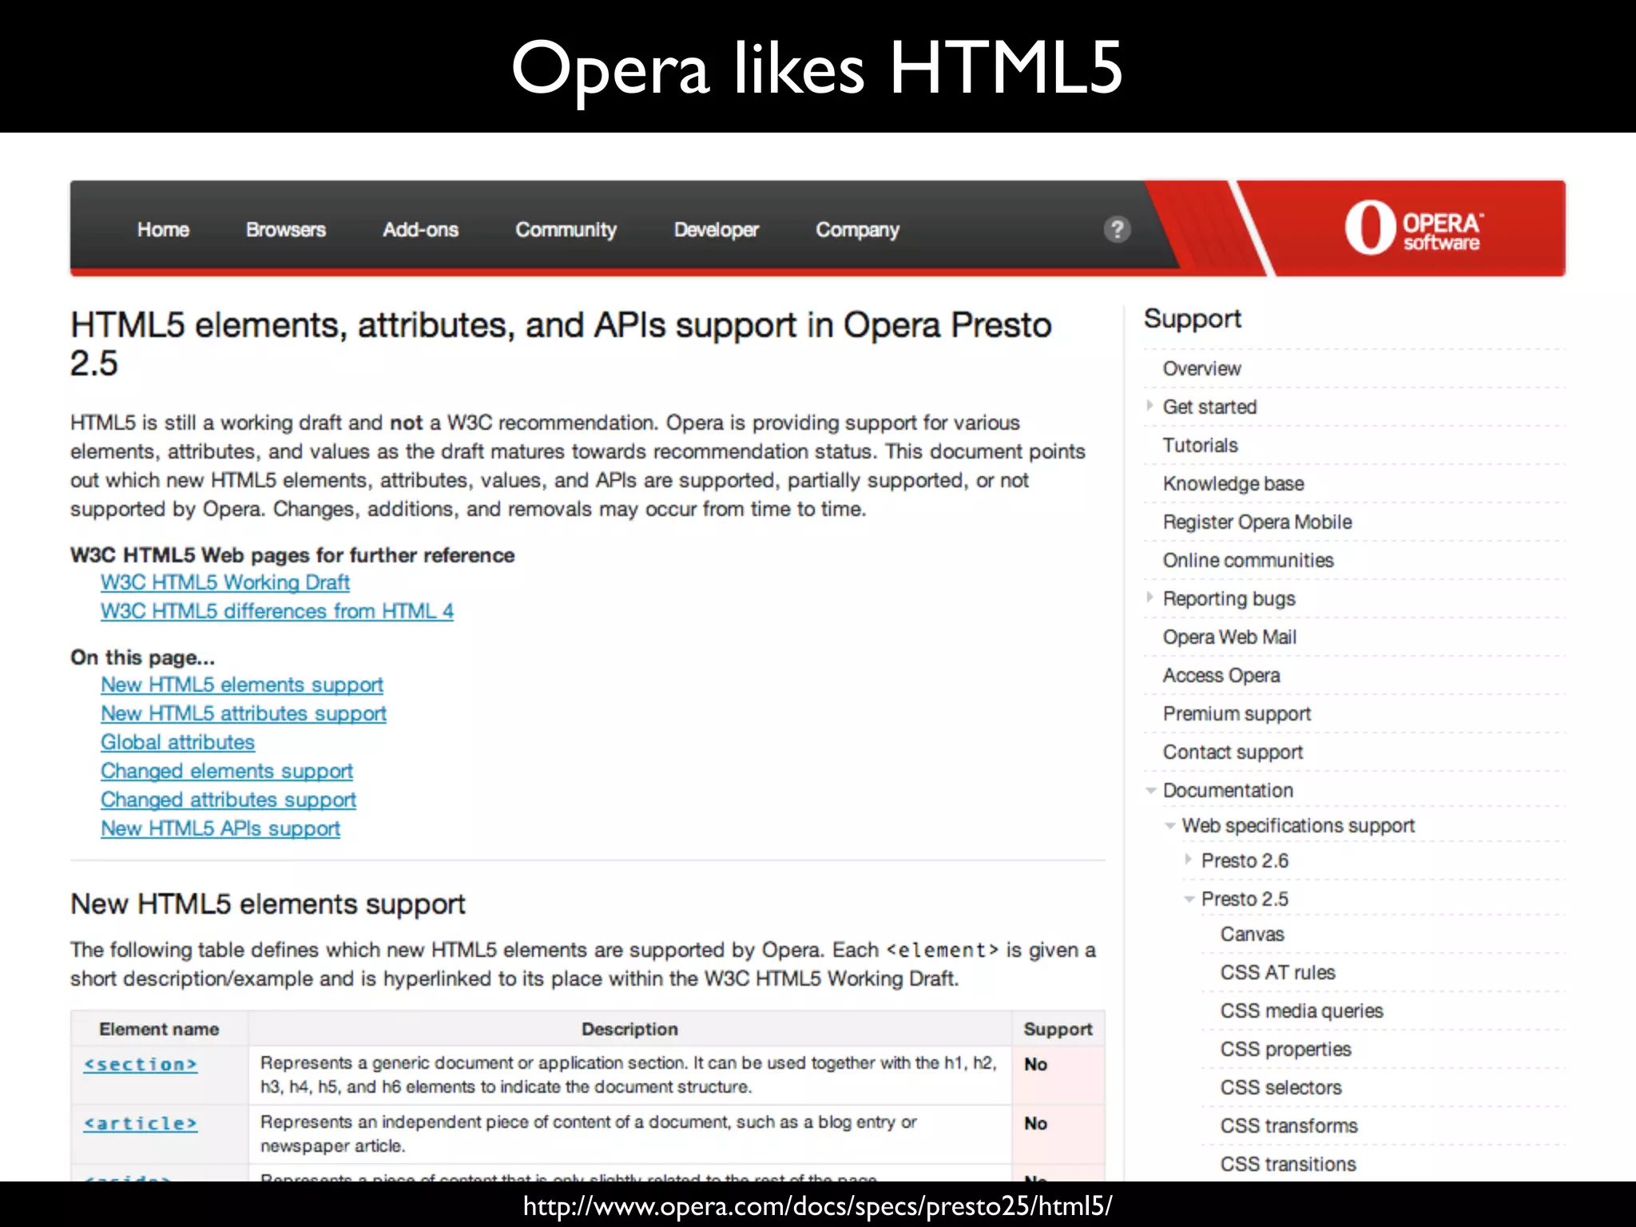Open Contact support sidebar link
The image size is (1636, 1227).
point(1233,752)
